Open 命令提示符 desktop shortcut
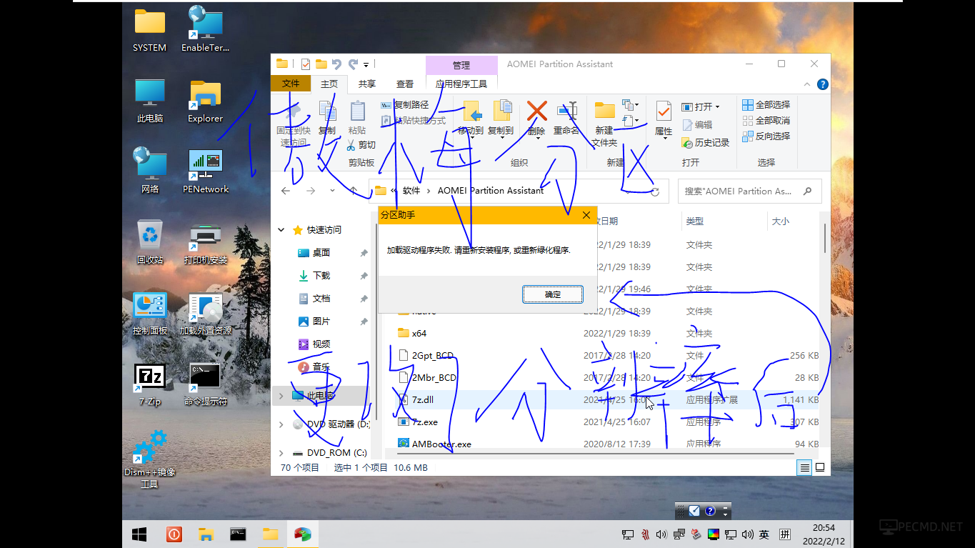Image resolution: width=975 pixels, height=548 pixels. [x=206, y=384]
